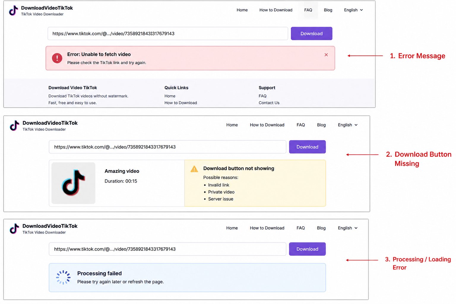Viewport: 456px width, 304px height.
Task: Dismiss the 'Unable to fetch video' alert
Action: pos(326,55)
